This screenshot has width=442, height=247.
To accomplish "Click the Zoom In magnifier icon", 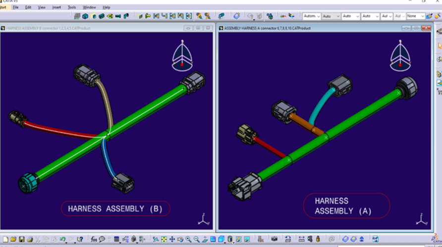I will coord(188,240).
